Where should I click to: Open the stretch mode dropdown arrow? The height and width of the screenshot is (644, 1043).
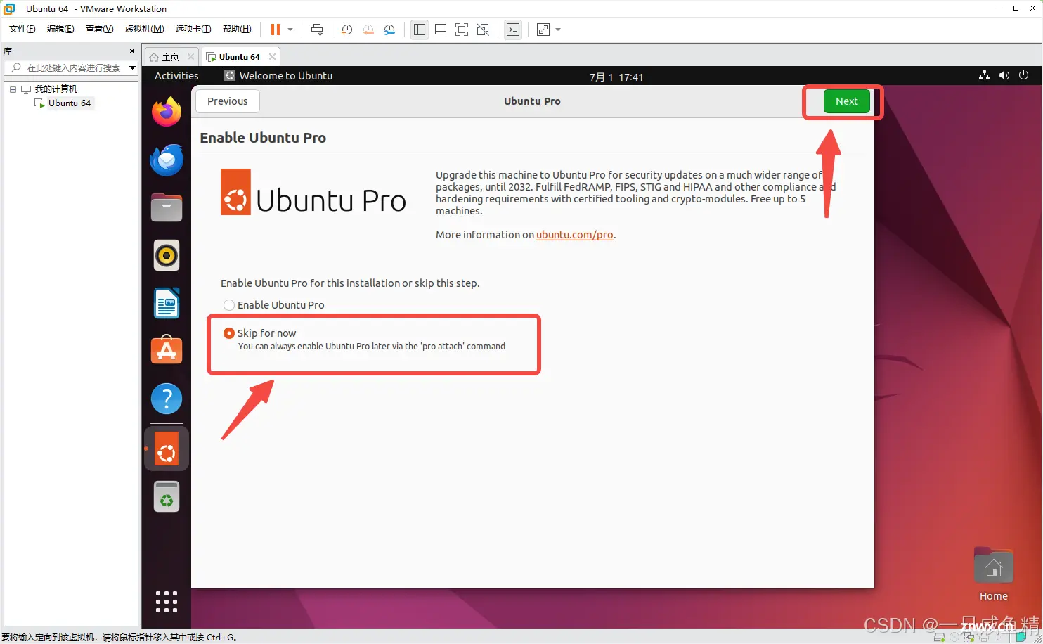pyautogui.click(x=558, y=30)
